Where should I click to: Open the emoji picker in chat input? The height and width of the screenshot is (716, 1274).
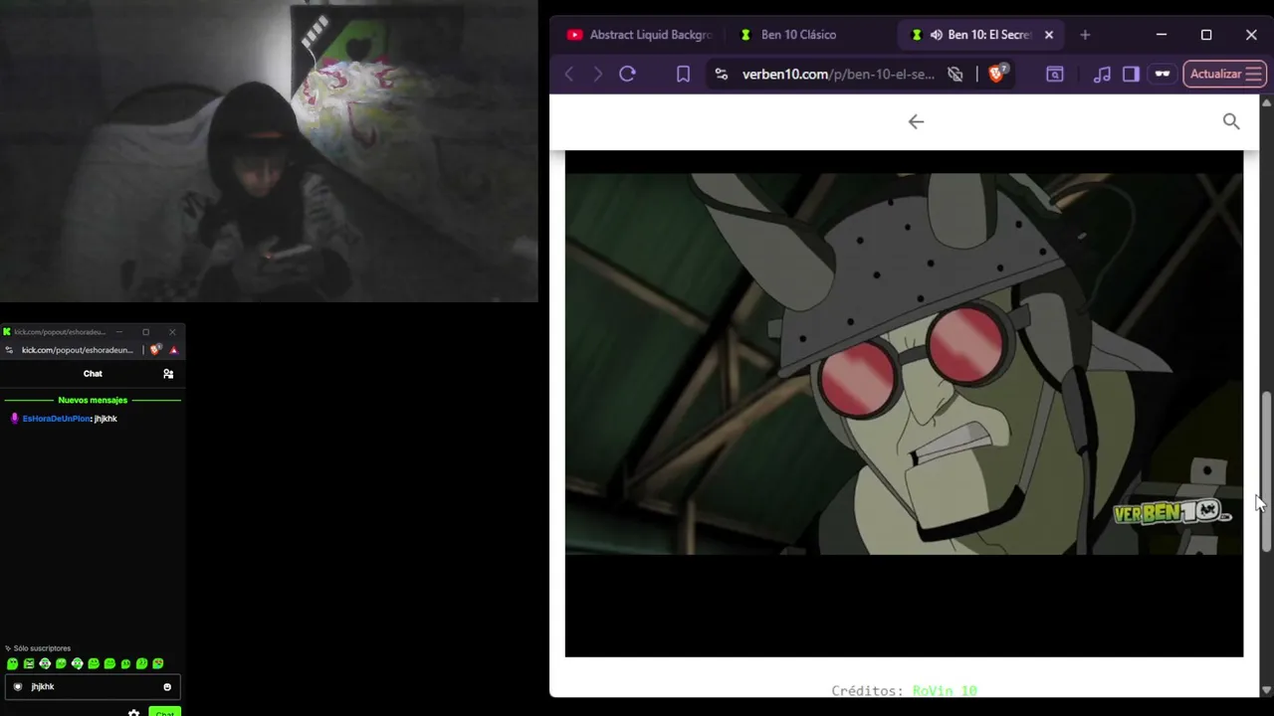[x=167, y=687]
